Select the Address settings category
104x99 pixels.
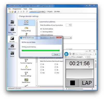pos(26,23)
